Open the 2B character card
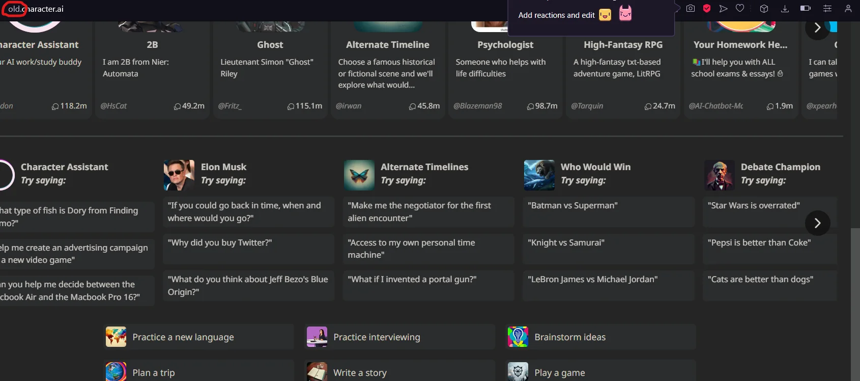The height and width of the screenshot is (381, 860). tap(152, 70)
